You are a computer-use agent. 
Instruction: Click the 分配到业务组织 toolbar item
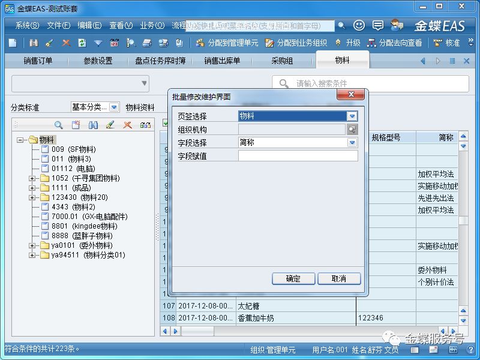[x=296, y=43]
